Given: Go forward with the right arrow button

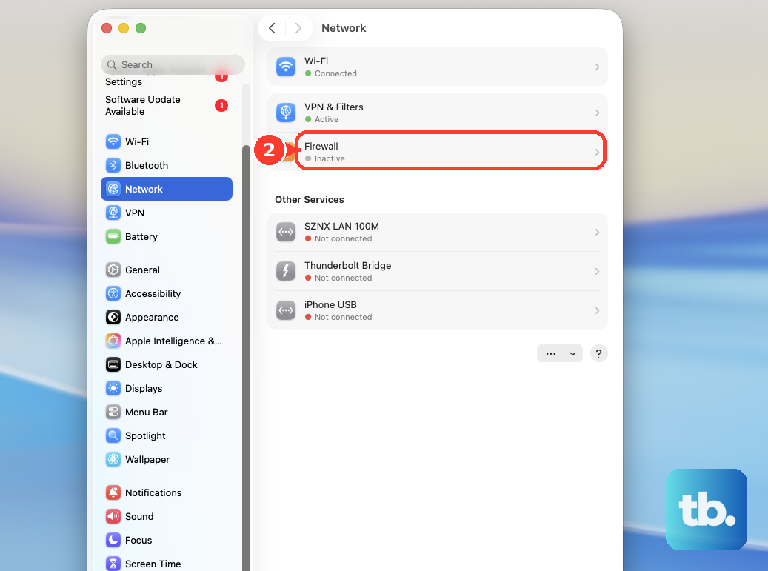Looking at the screenshot, I should [298, 28].
